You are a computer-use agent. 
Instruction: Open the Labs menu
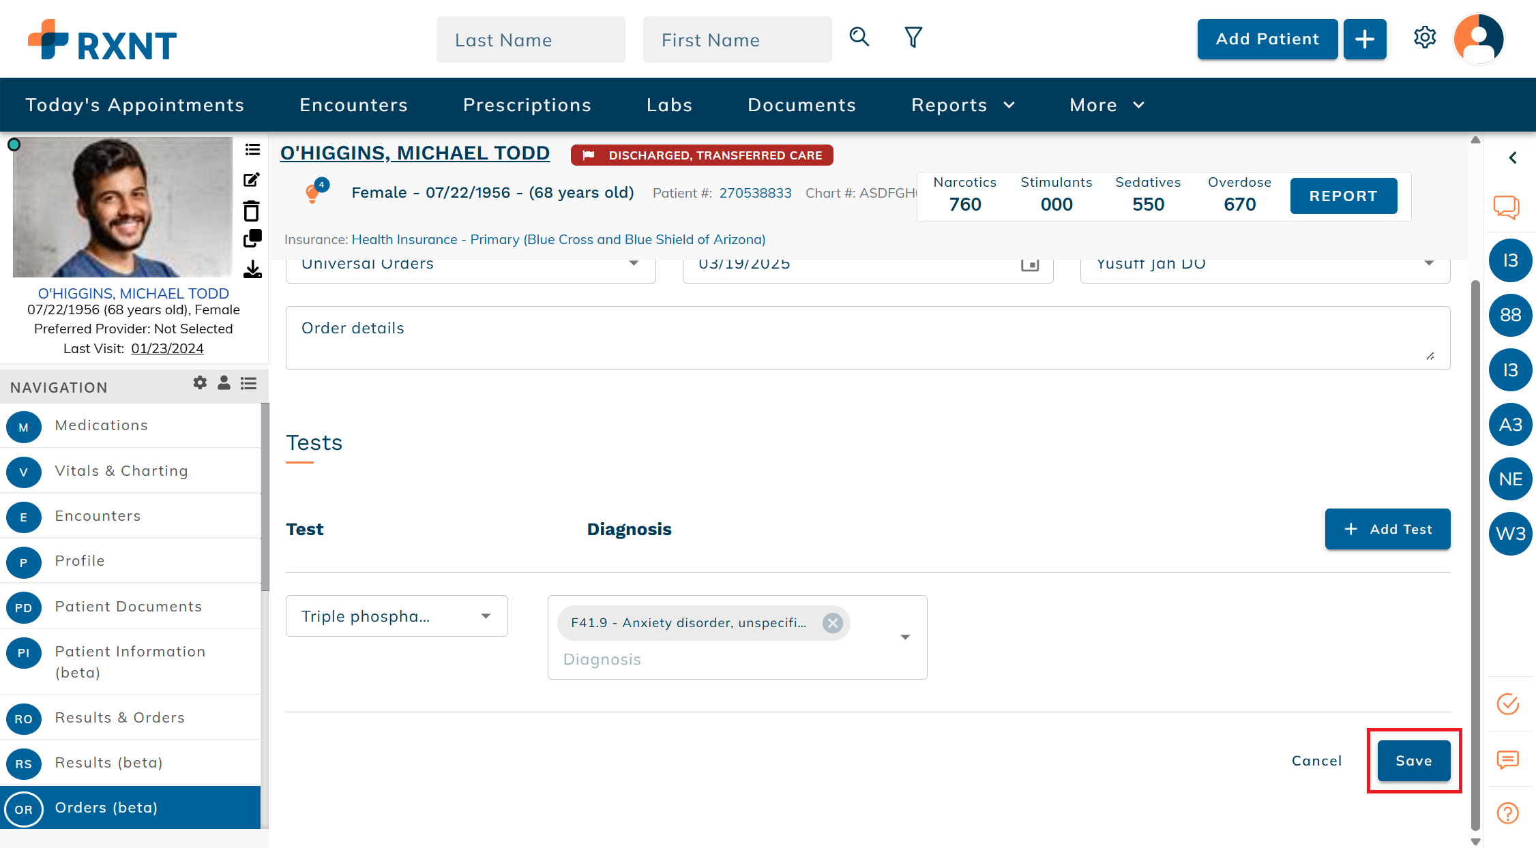pos(670,105)
